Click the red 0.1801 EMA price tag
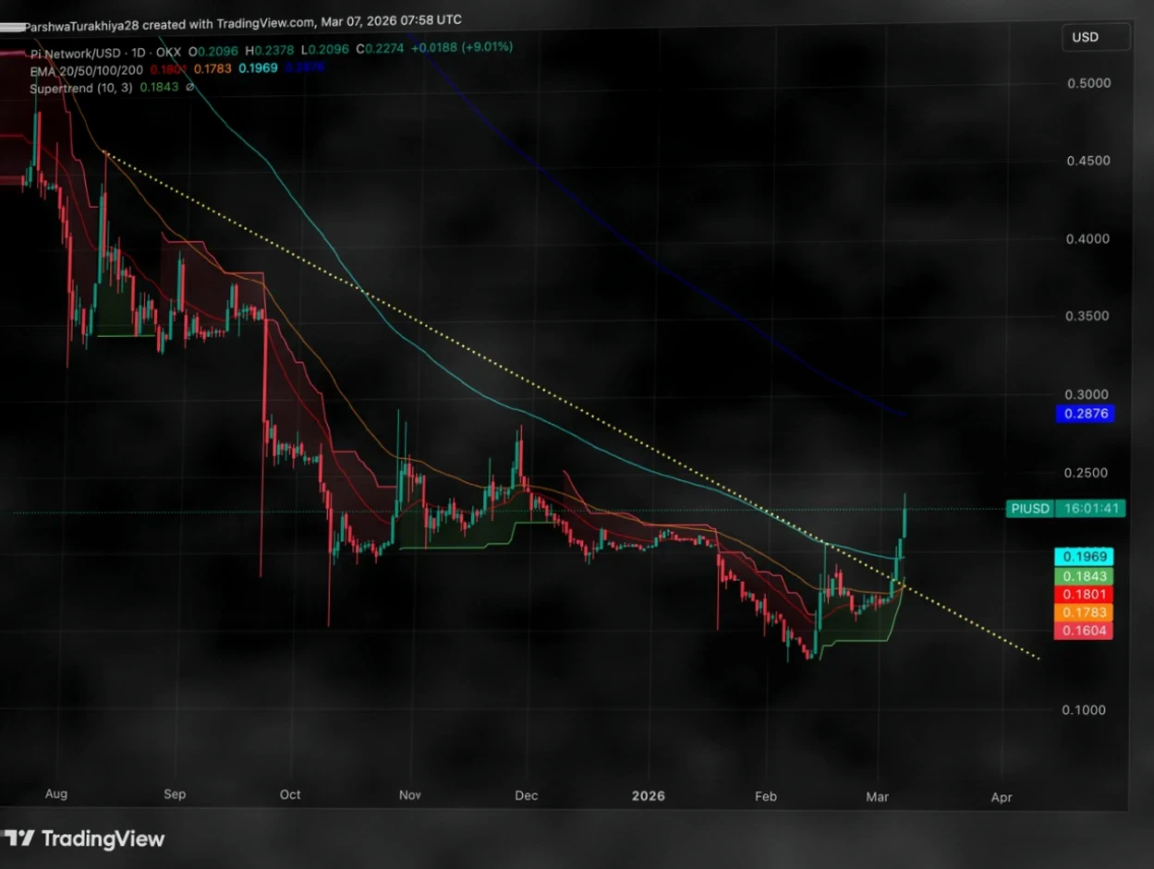 coord(1084,595)
